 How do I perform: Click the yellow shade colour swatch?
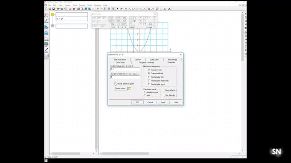130,88
